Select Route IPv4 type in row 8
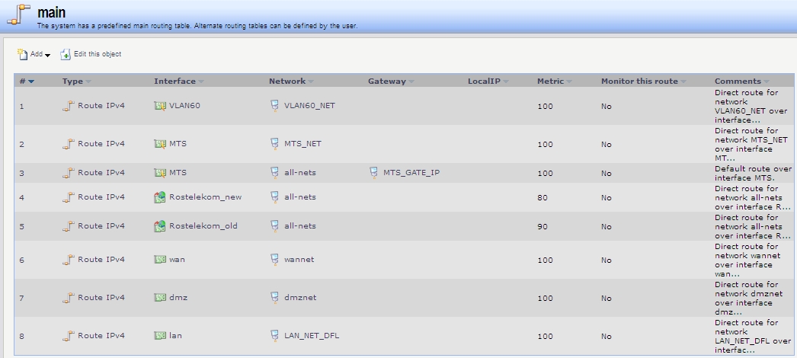 pyautogui.click(x=101, y=336)
